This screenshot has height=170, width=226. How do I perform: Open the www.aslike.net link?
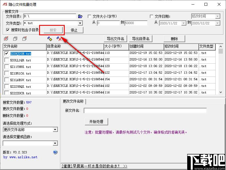[23, 157]
